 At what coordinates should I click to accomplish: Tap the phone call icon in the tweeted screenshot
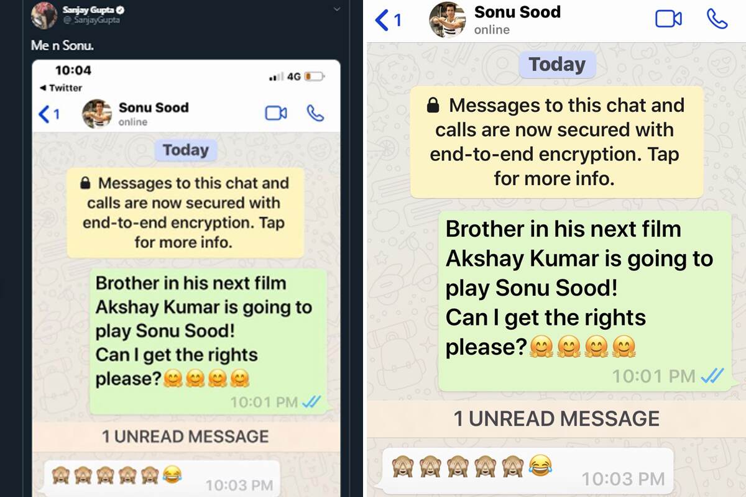click(315, 113)
